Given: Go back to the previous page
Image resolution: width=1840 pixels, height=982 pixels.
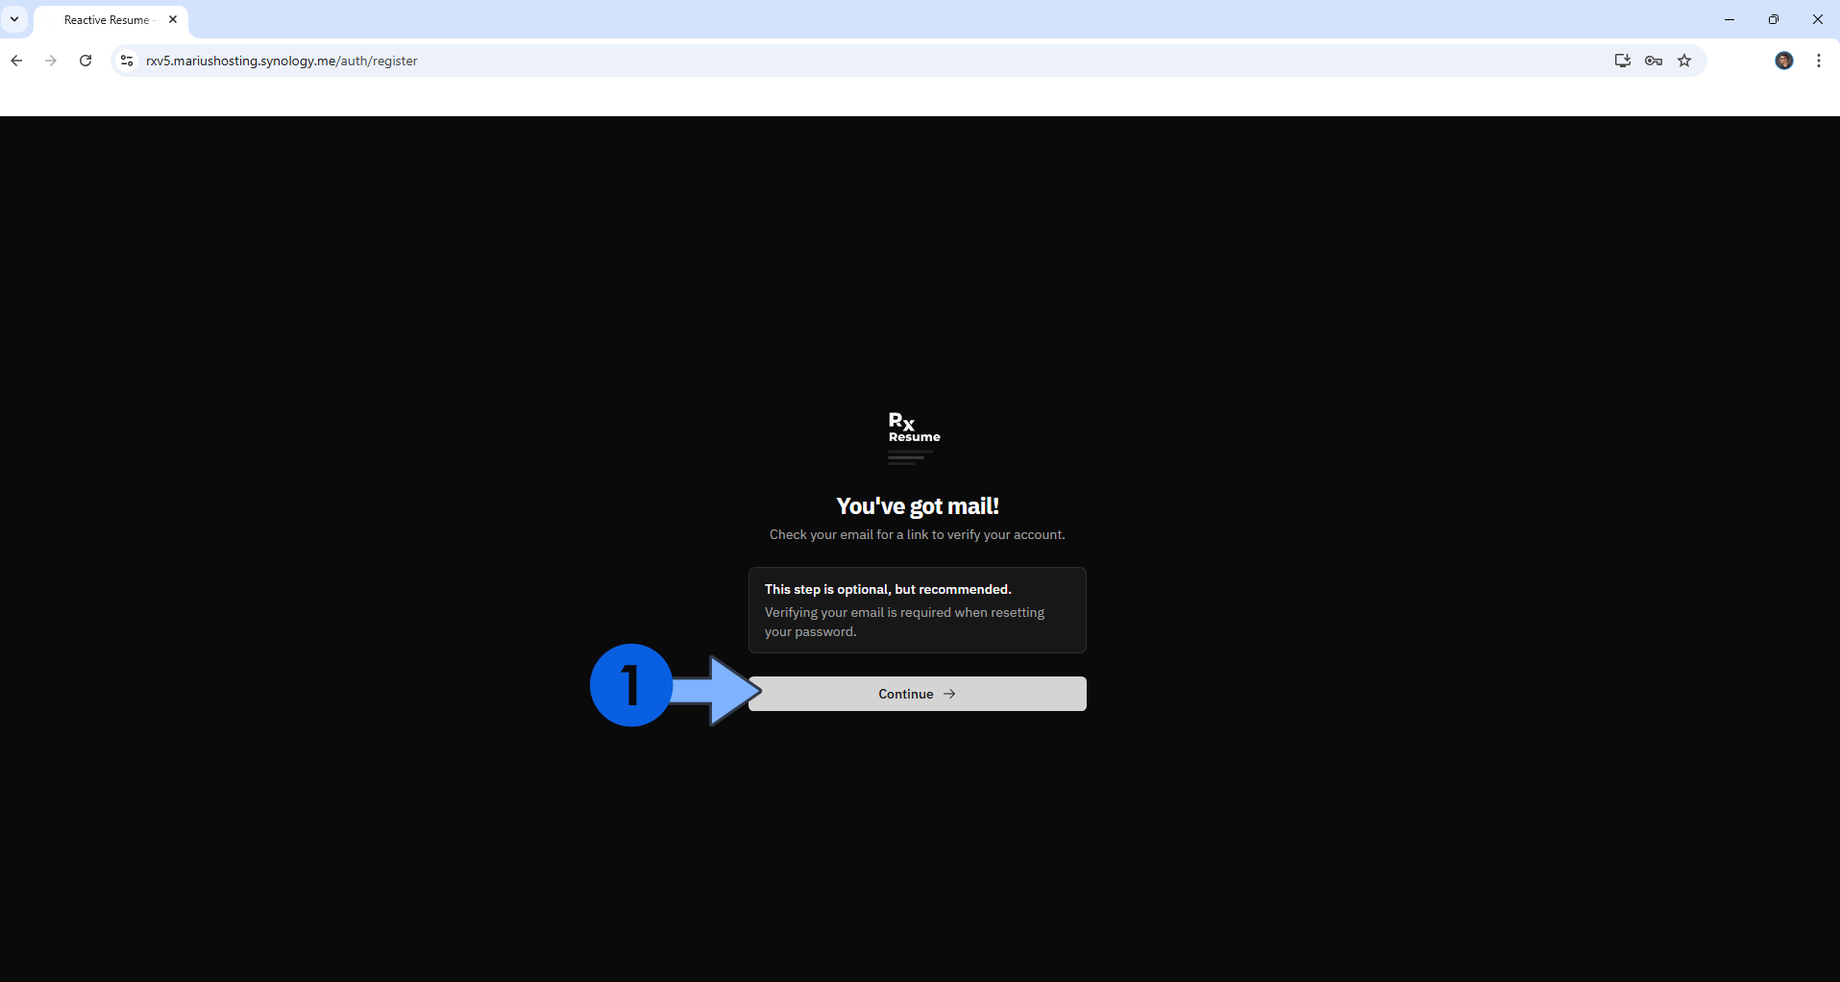Looking at the screenshot, I should click(16, 61).
